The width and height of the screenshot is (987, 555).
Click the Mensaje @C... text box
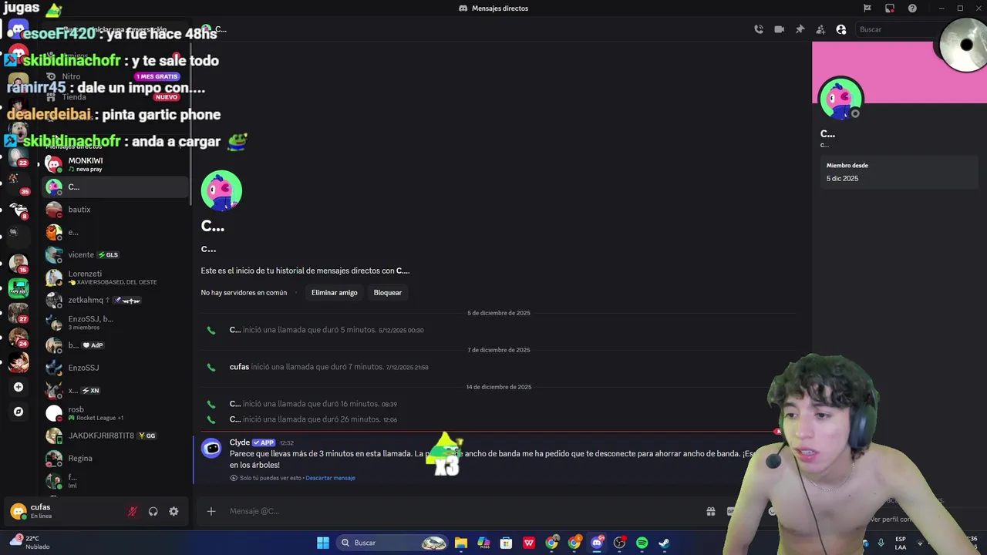[463, 511]
